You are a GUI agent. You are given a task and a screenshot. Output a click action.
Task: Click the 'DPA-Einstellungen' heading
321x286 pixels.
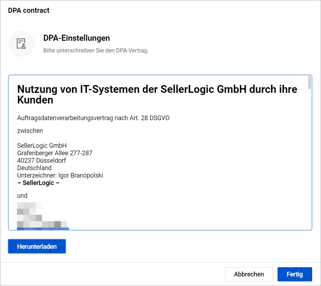coord(77,38)
